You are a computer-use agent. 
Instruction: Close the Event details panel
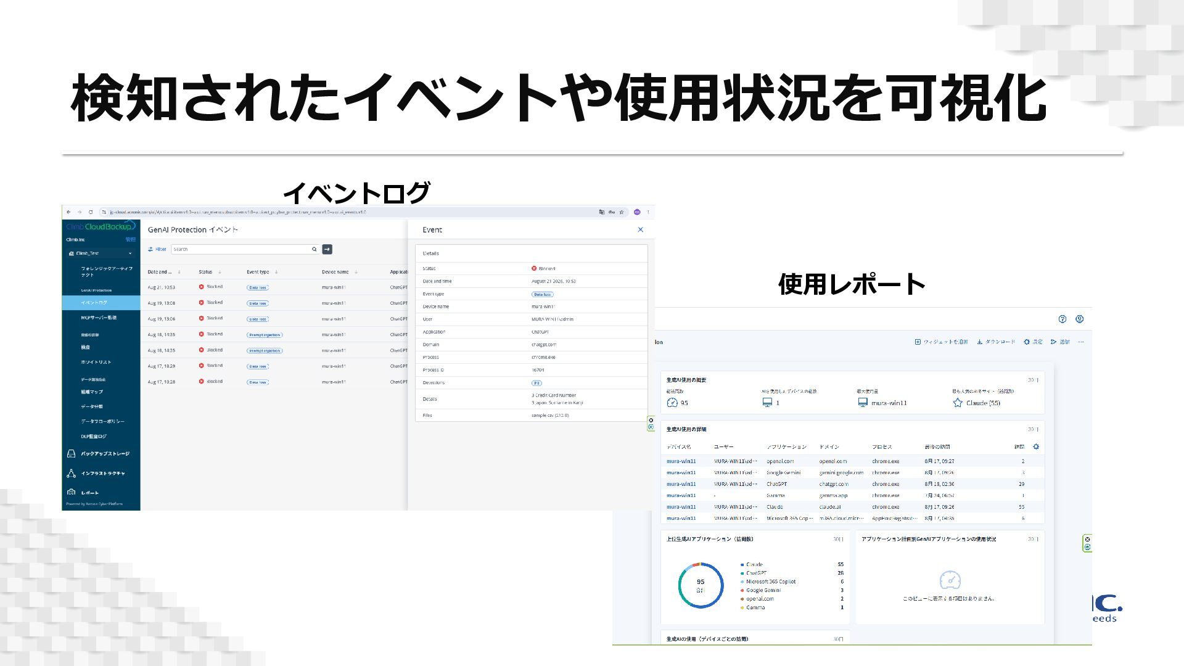(640, 229)
